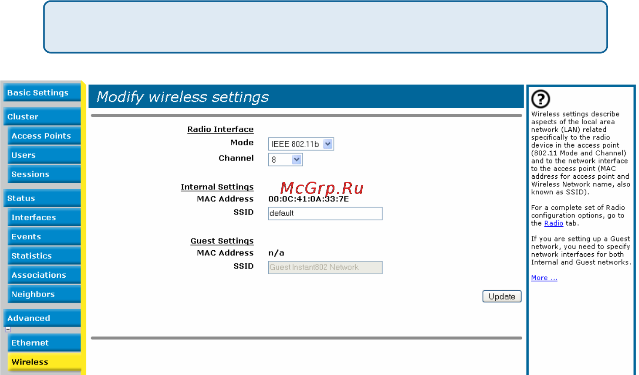The width and height of the screenshot is (639, 375).
Task: Click the internal SSID field containing default
Action: click(x=325, y=214)
